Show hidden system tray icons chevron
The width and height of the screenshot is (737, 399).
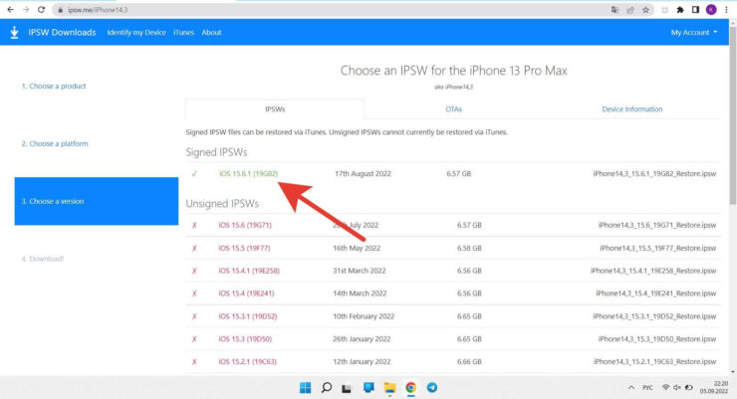click(x=630, y=387)
